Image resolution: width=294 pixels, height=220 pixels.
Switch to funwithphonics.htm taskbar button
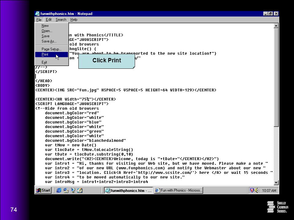point(128,190)
